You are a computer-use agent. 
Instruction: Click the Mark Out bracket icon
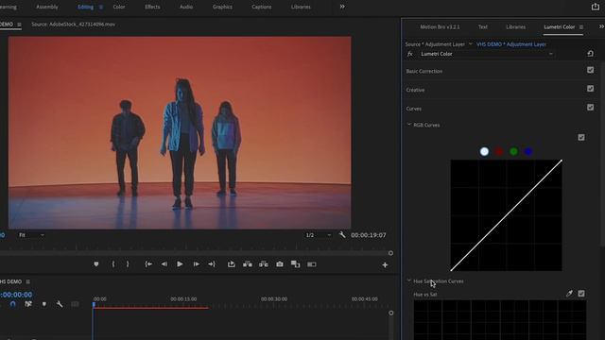pos(128,264)
